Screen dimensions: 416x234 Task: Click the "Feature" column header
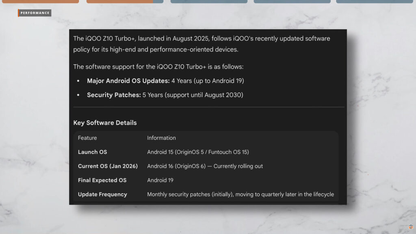click(x=87, y=138)
